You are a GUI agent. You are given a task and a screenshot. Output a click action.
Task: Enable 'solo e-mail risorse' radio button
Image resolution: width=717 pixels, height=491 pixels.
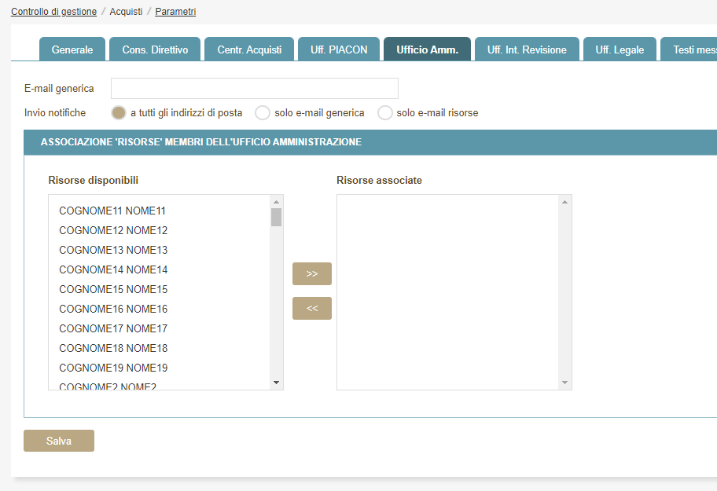pos(384,112)
